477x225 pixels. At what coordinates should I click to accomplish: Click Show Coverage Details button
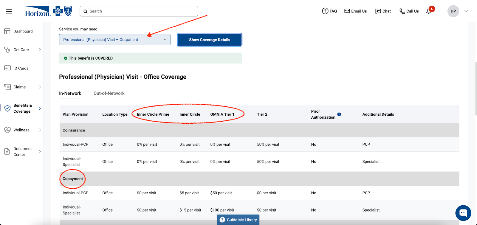tap(210, 40)
